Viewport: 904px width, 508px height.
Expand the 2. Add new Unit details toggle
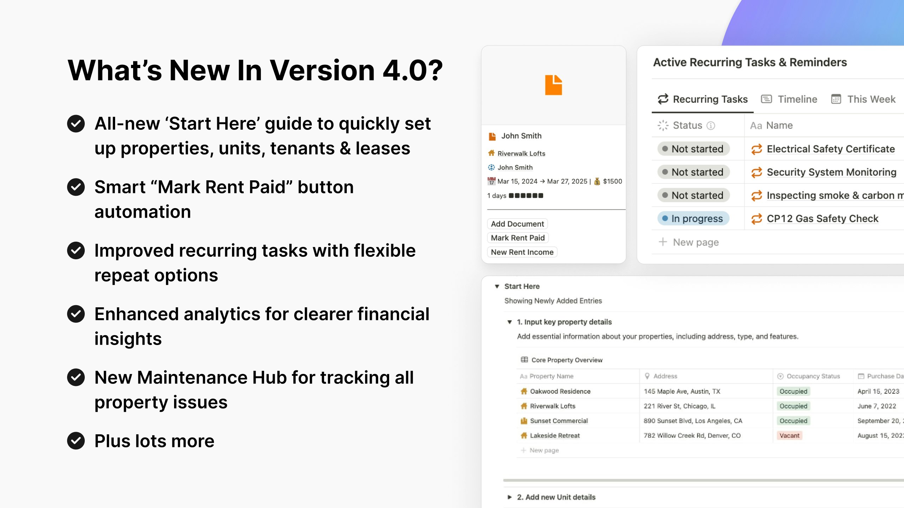[510, 497]
